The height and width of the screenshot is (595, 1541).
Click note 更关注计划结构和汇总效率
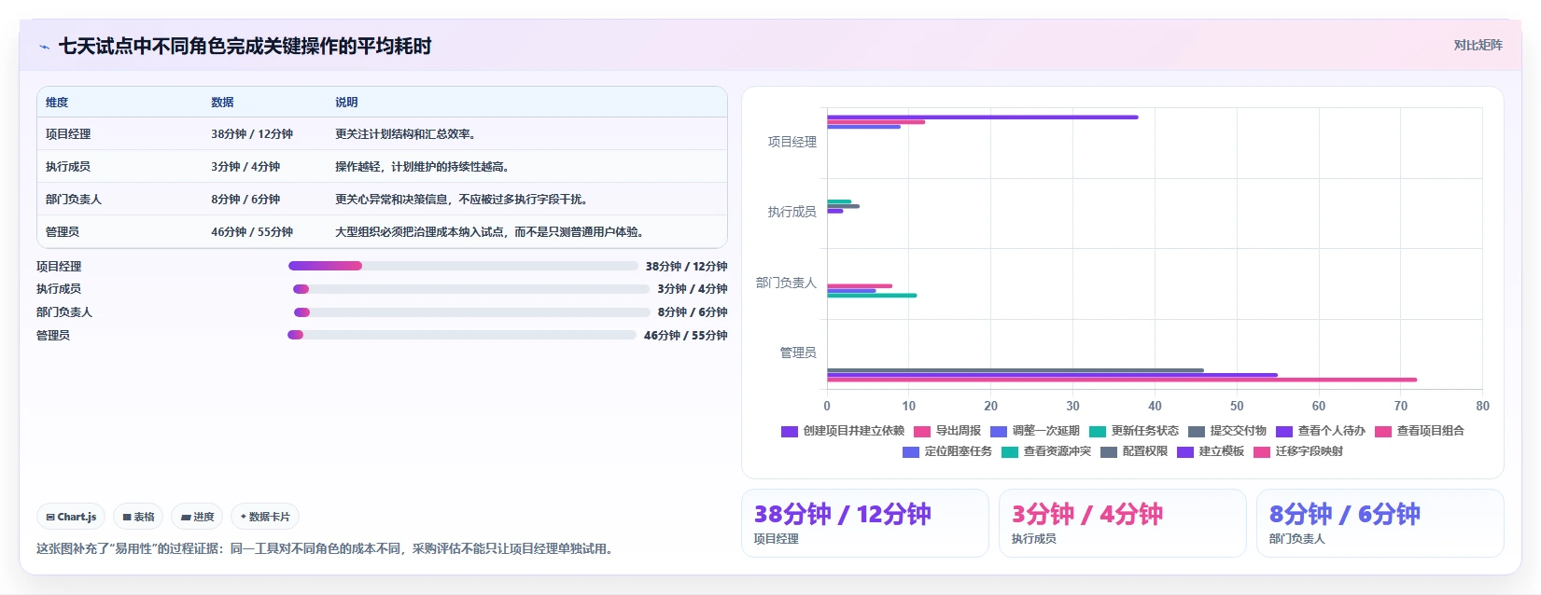point(408,134)
